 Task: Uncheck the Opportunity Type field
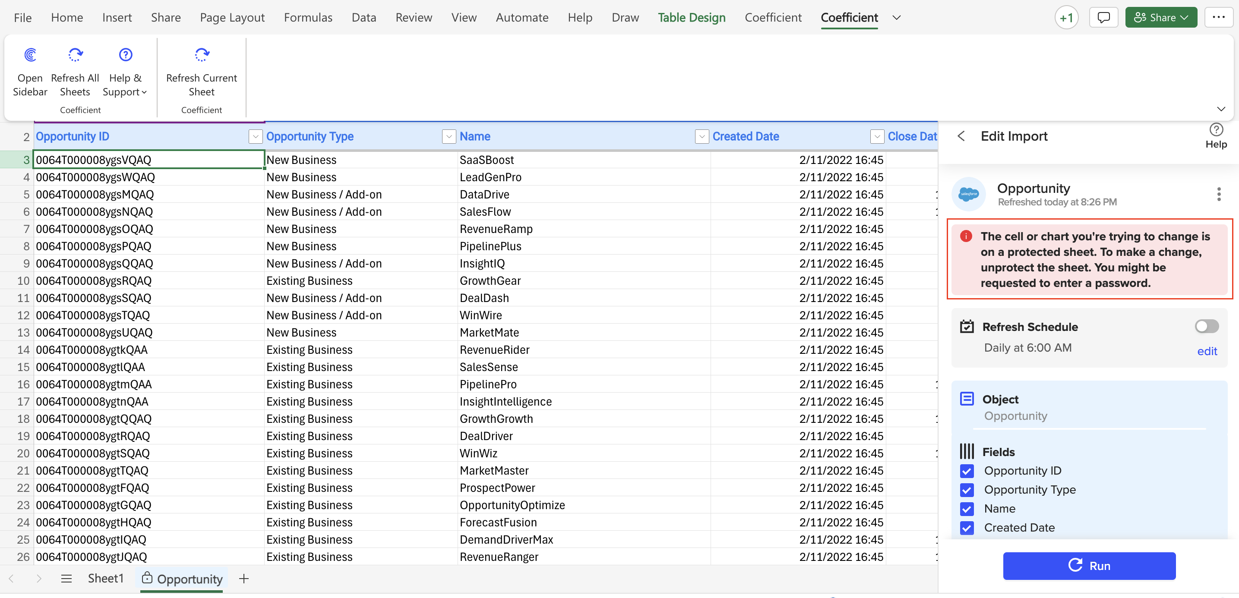click(967, 490)
